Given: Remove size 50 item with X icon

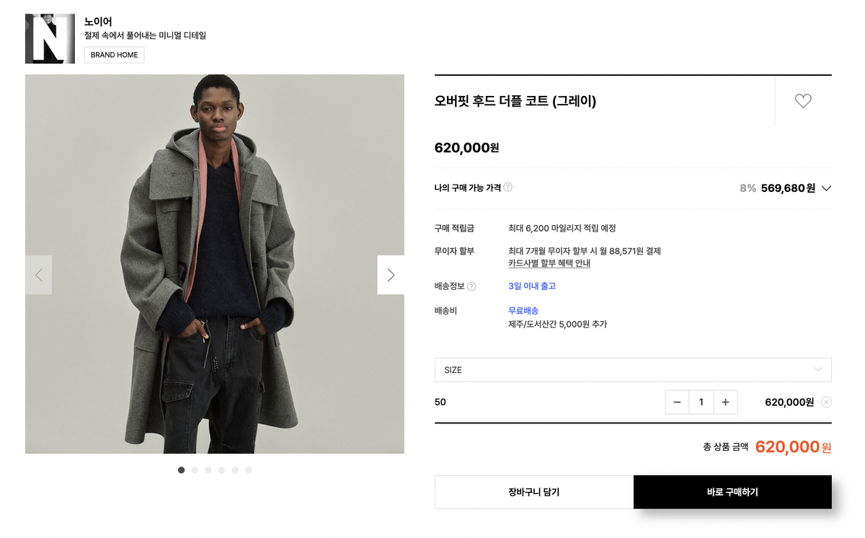Looking at the screenshot, I should tap(826, 402).
